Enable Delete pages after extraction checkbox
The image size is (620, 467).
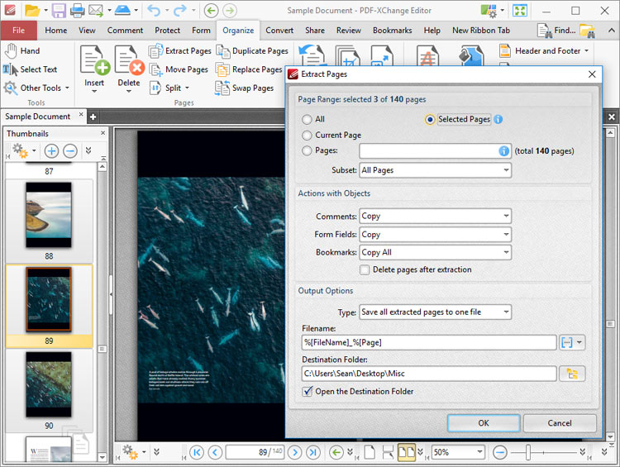click(x=365, y=269)
